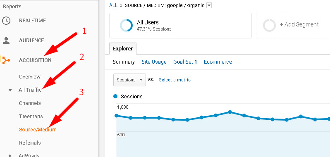Click the Audience person icon
The height and width of the screenshot is (157, 330).
click(x=6, y=40)
